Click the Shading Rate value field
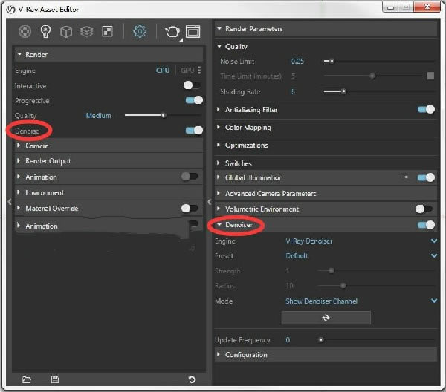Image resolution: width=446 pixels, height=392 pixels. click(x=294, y=92)
